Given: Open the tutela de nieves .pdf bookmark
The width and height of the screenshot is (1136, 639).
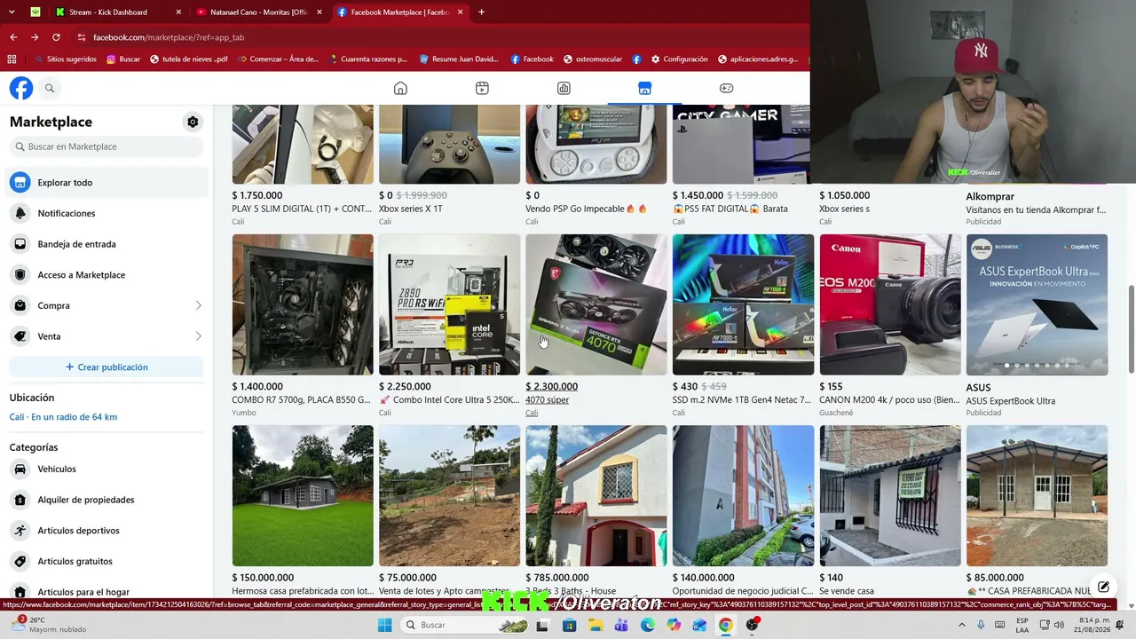Looking at the screenshot, I should click(x=188, y=59).
